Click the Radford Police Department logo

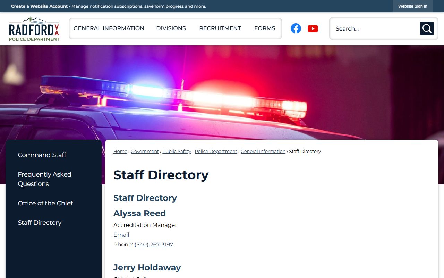34,29
